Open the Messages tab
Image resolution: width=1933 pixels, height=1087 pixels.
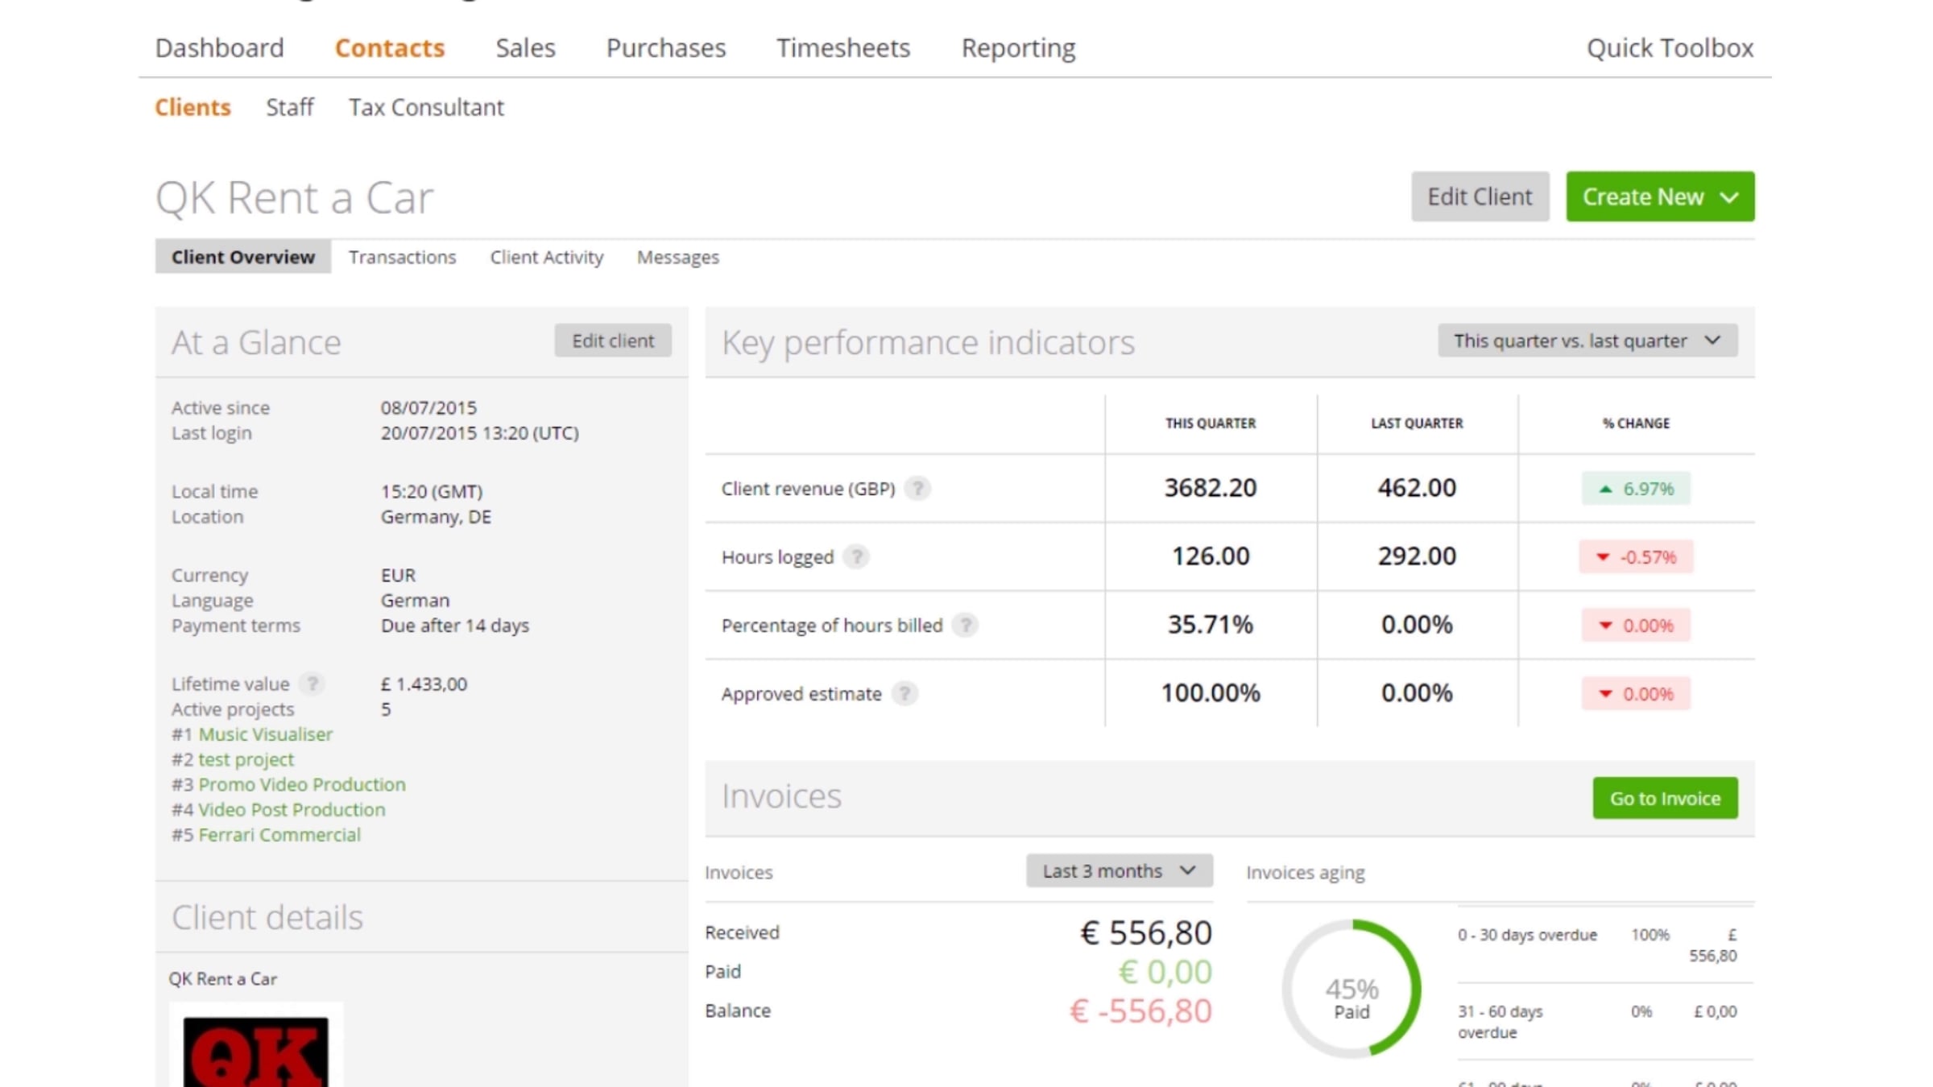(x=677, y=257)
